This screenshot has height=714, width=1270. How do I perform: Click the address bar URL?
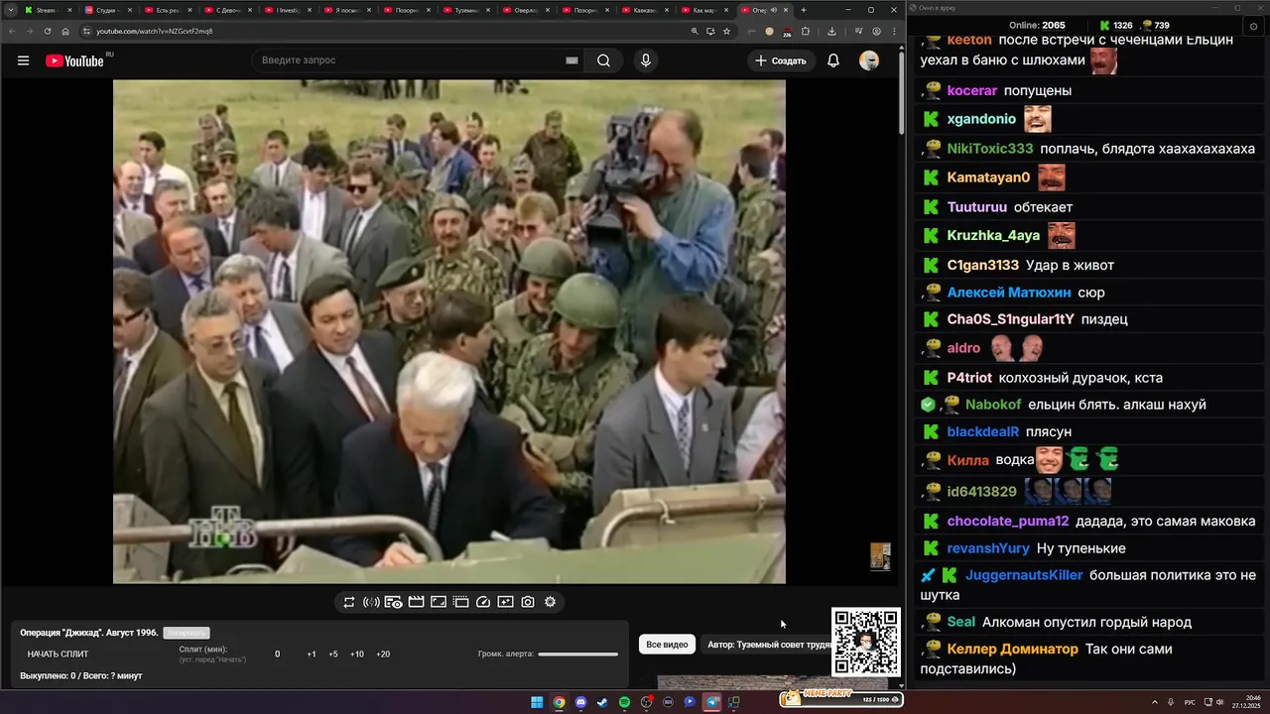click(154, 31)
